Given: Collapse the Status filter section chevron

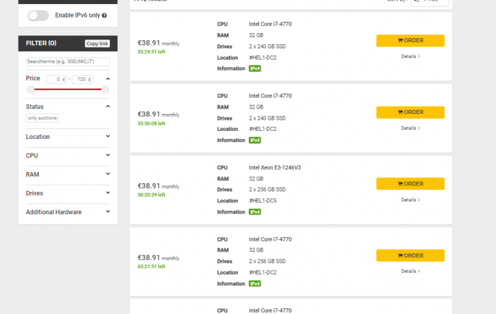Looking at the screenshot, I should [x=108, y=106].
